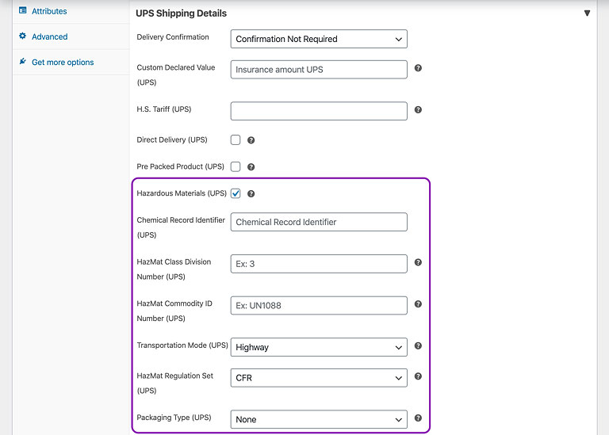Click the Attributes tab icon
Image resolution: width=609 pixels, height=435 pixels.
(x=23, y=10)
